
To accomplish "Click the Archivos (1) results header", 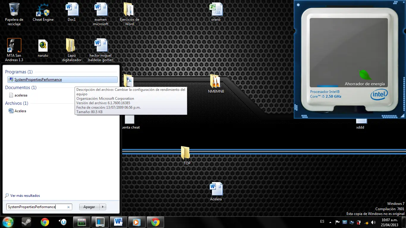I will tap(17, 103).
